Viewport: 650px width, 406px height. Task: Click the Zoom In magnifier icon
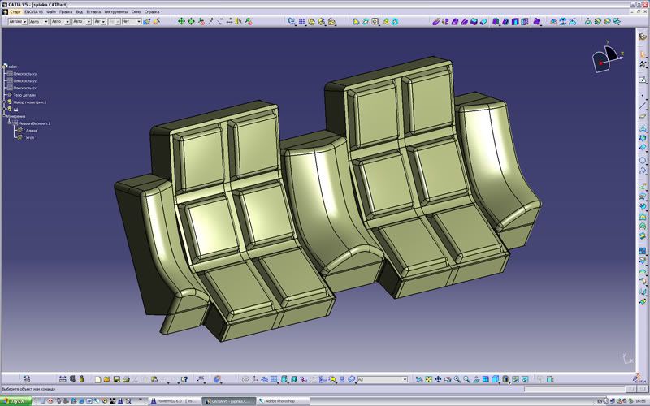click(x=457, y=379)
